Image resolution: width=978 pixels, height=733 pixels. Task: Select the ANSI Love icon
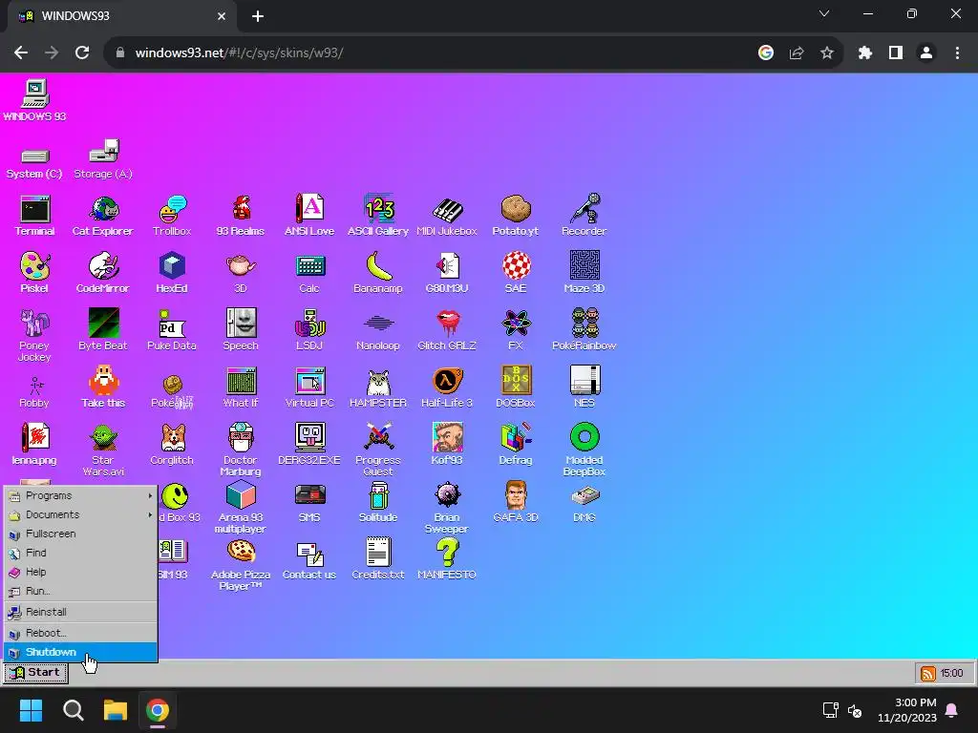(309, 216)
